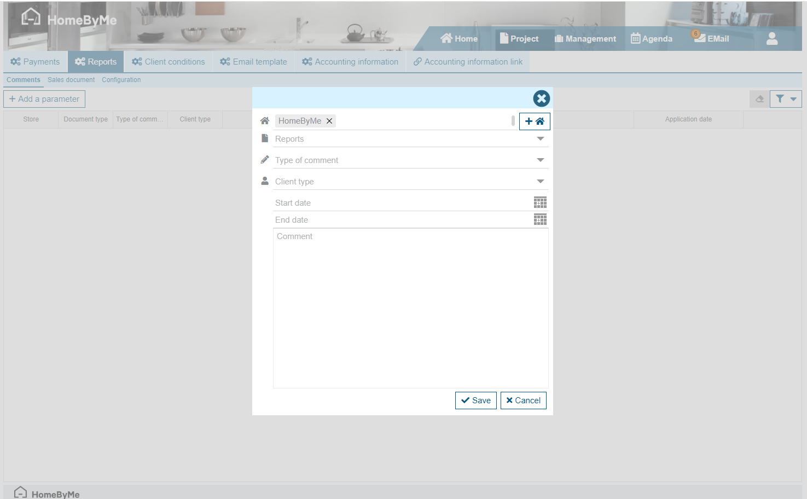The image size is (807, 499).
Task: Cancel the comment dialog
Action: [x=523, y=401]
